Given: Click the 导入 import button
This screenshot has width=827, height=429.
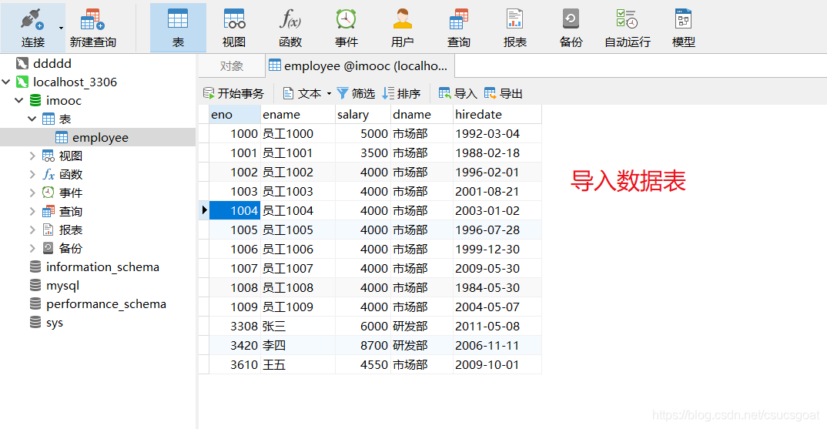Looking at the screenshot, I should (x=458, y=93).
